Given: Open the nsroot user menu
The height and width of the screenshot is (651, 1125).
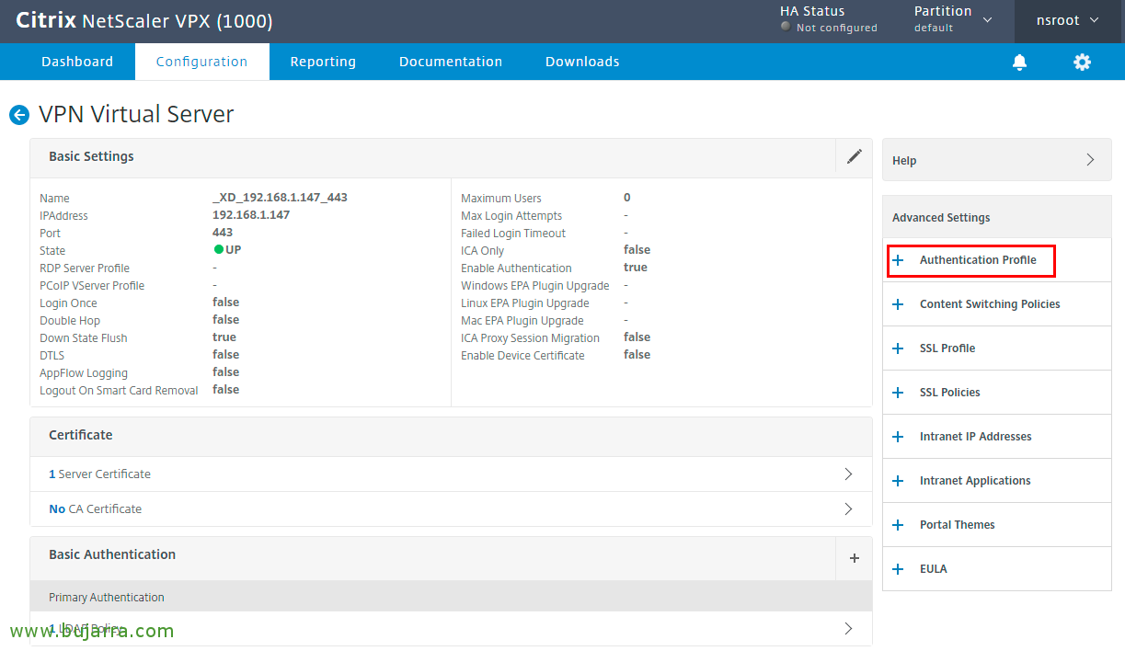Looking at the screenshot, I should [x=1068, y=20].
